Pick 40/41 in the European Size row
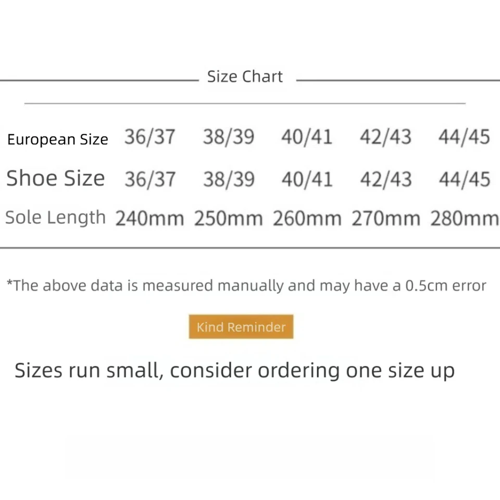This screenshot has width=500, height=500. click(x=307, y=137)
